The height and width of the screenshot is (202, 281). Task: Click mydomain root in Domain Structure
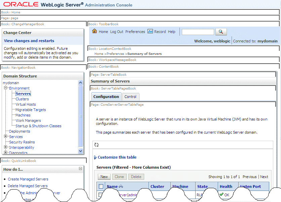click(x=11, y=83)
